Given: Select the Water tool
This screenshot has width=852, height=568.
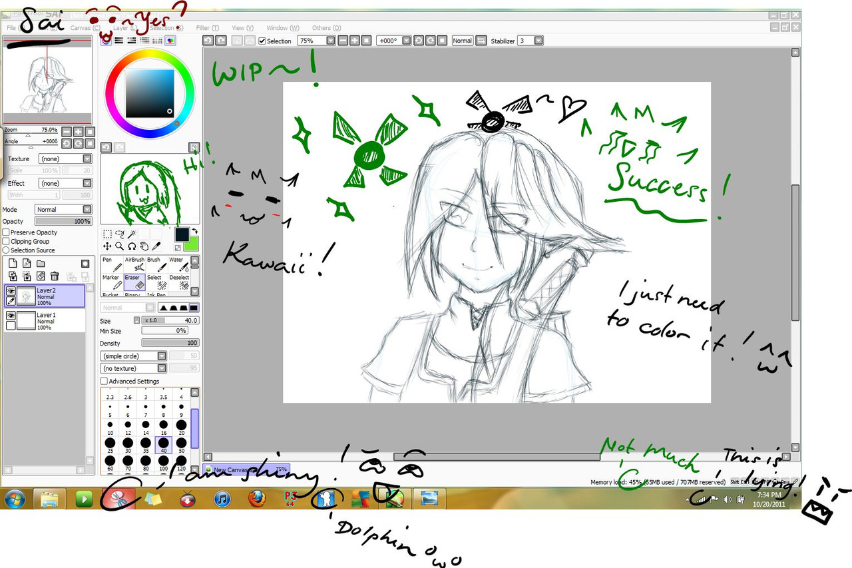Looking at the screenshot, I should (x=178, y=264).
